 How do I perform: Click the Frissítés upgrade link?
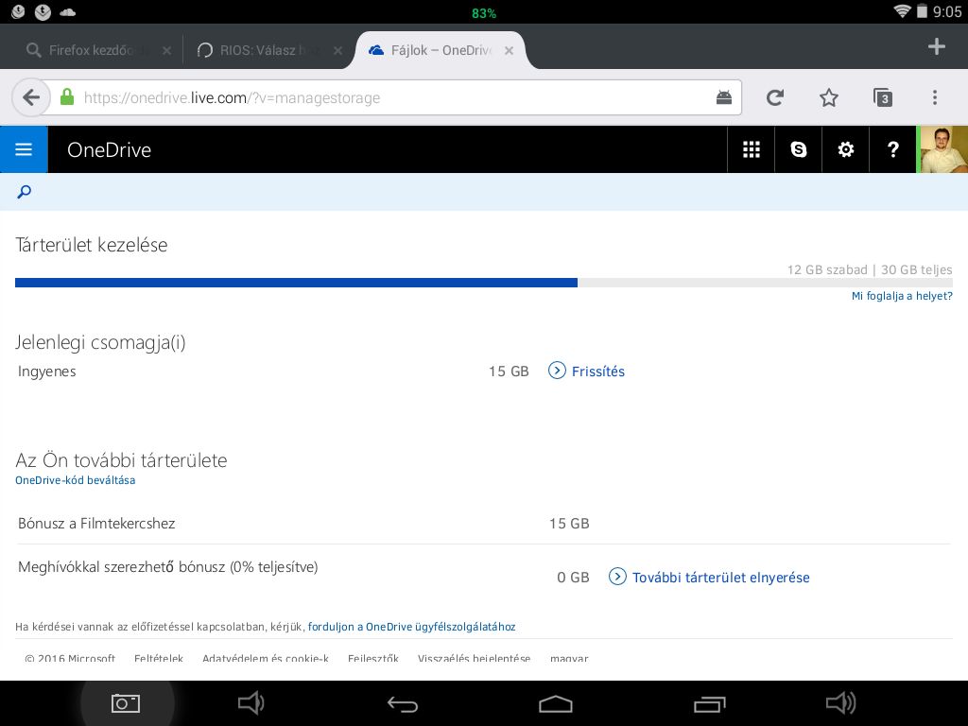[597, 371]
